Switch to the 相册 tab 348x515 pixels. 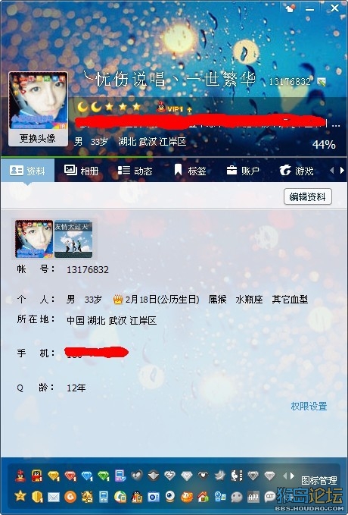coord(81,171)
